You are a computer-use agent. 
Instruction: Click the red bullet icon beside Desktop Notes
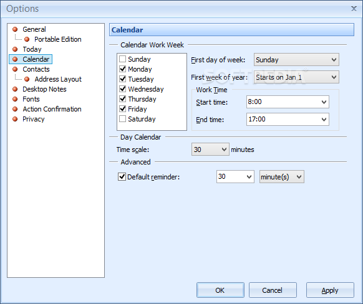click(15, 89)
